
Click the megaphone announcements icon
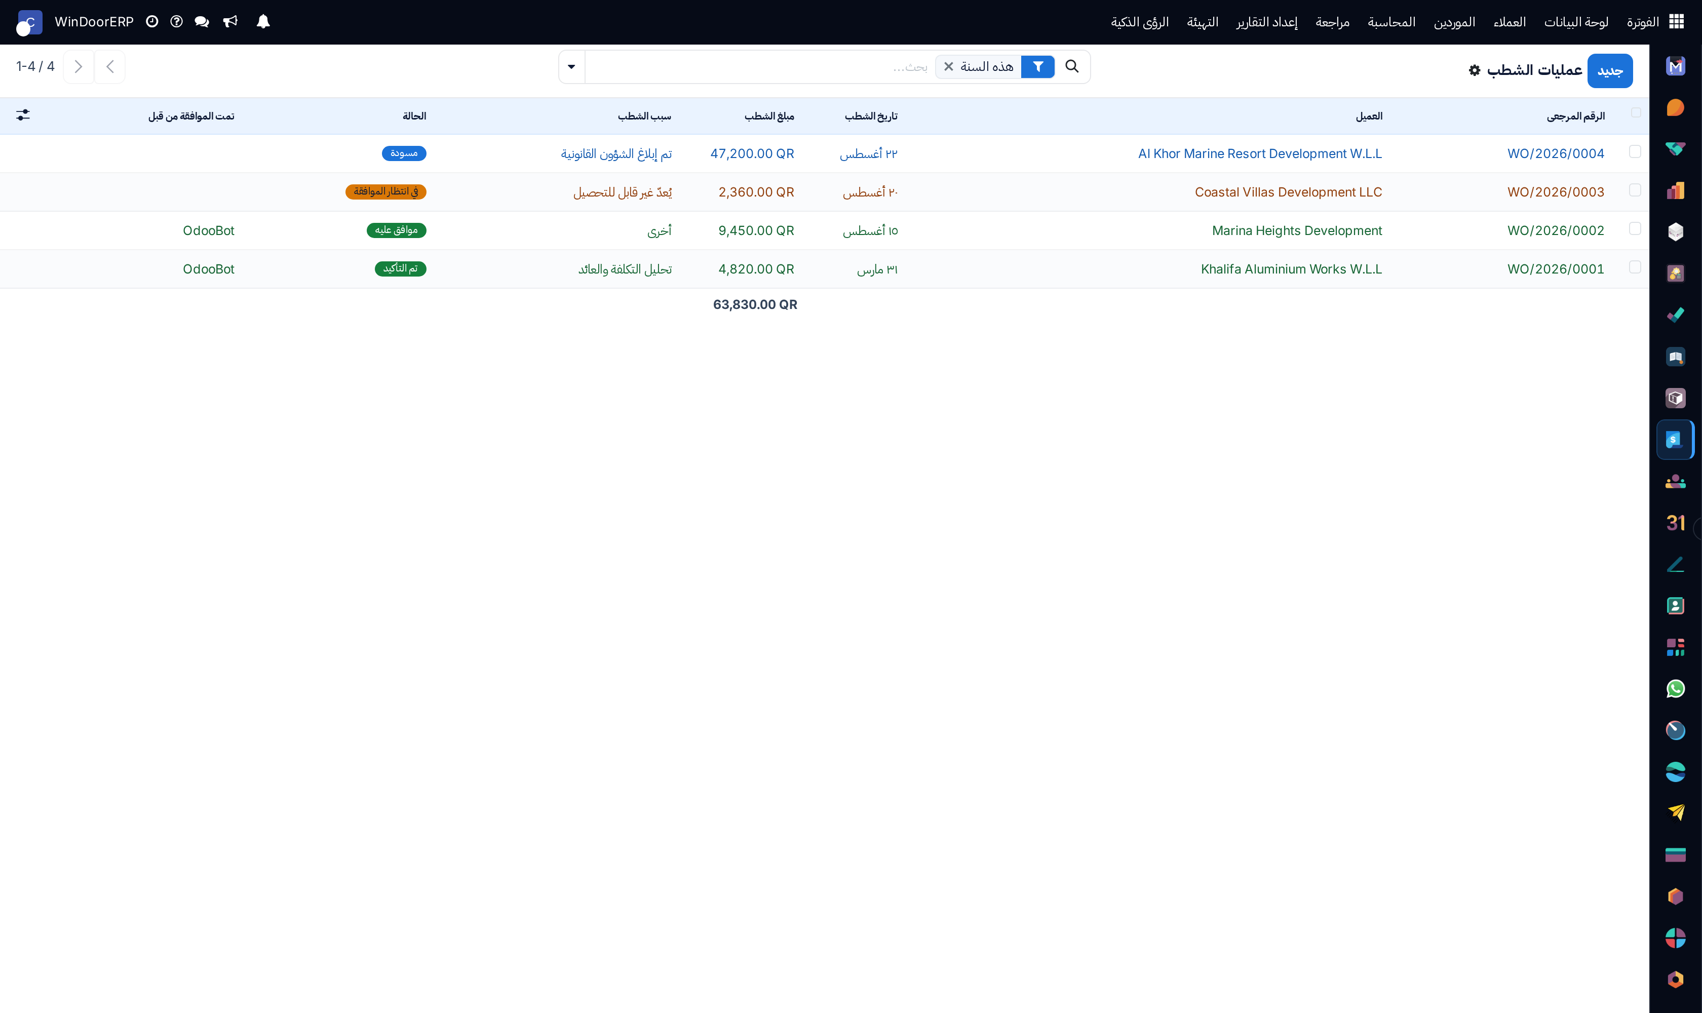[230, 22]
